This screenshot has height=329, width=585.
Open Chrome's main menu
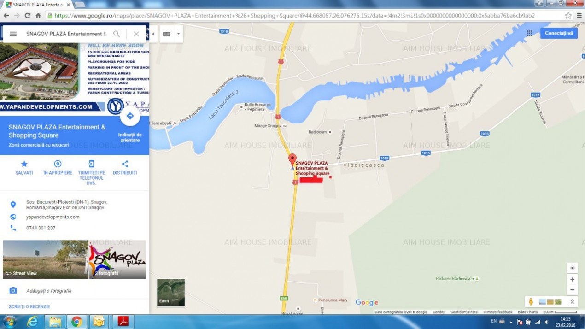[579, 15]
